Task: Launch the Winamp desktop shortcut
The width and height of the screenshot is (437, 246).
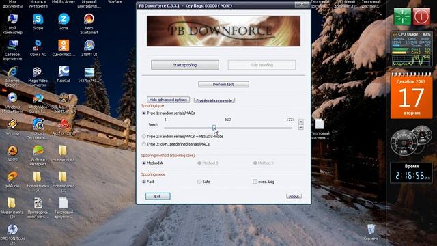Action: pyautogui.click(x=12, y=126)
